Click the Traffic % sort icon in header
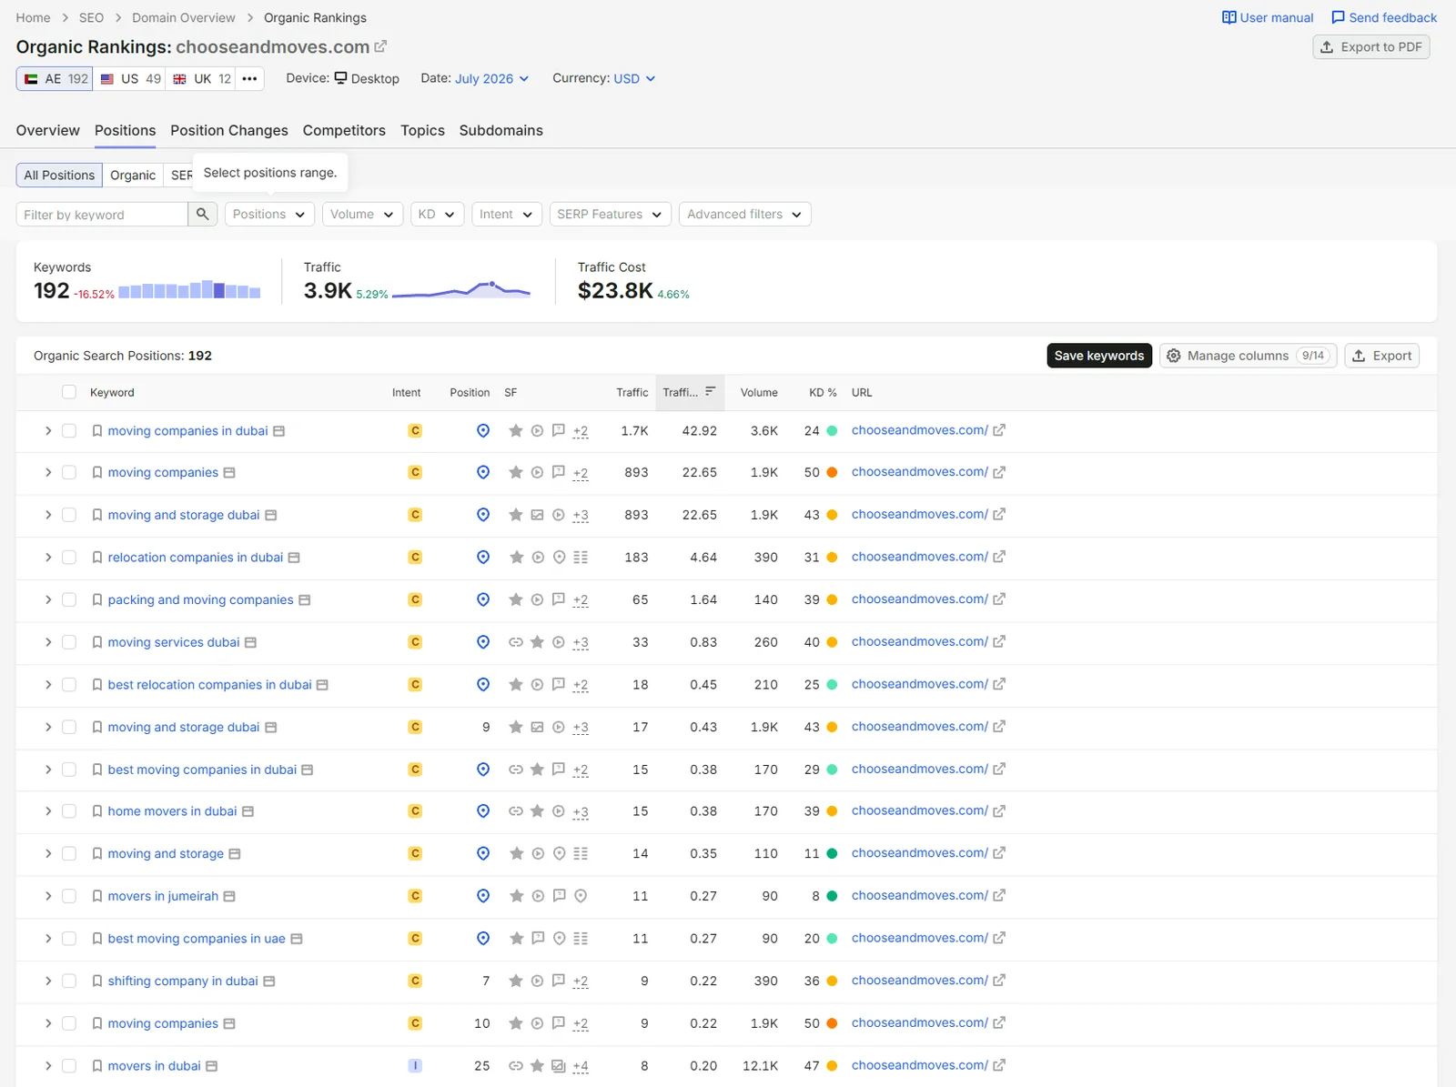 pos(711,392)
